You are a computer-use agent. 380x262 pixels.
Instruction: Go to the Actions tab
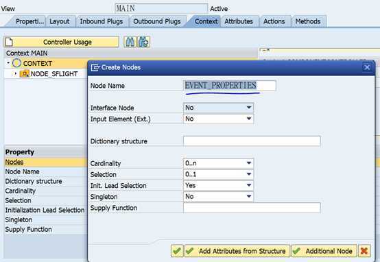(274, 21)
